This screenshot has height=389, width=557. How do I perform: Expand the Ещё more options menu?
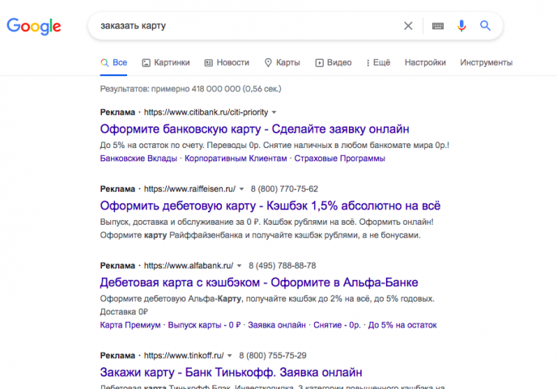(378, 63)
